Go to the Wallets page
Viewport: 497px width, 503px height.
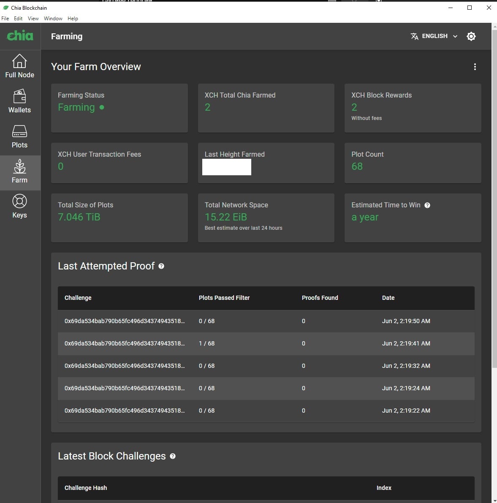pyautogui.click(x=19, y=101)
